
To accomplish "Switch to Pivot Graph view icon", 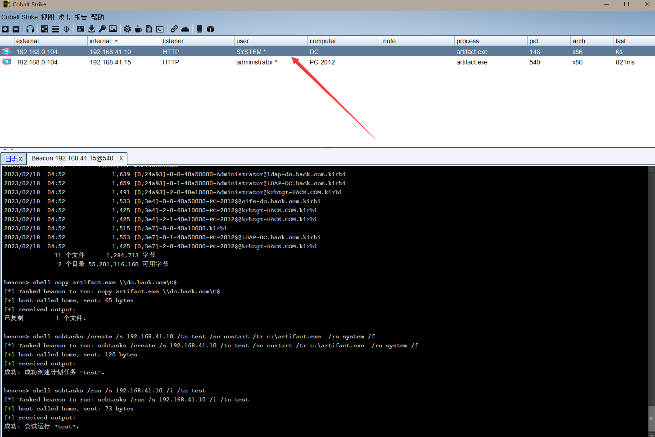I will coord(45,29).
